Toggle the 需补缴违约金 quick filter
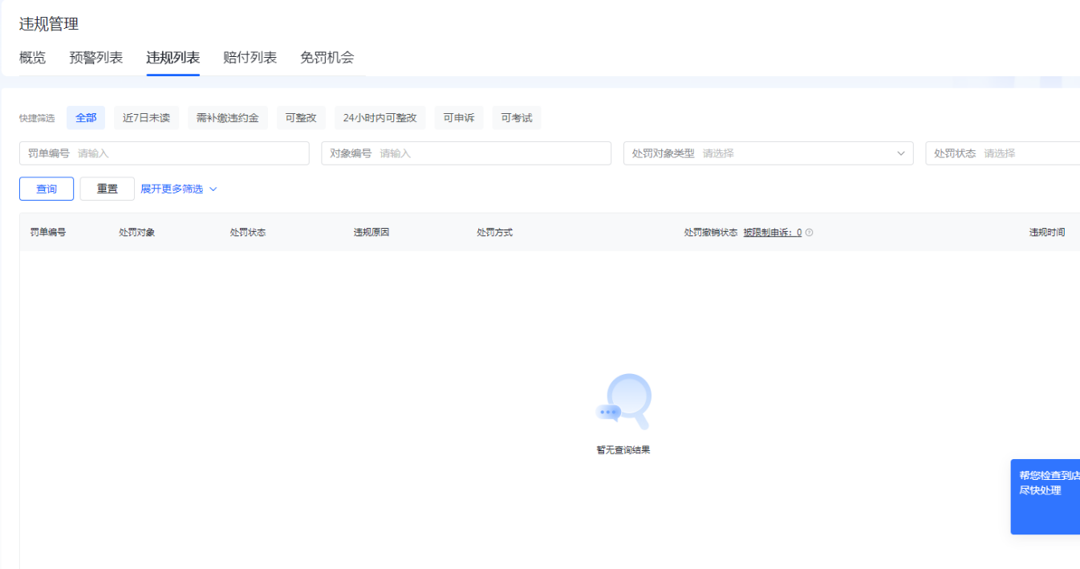 click(228, 118)
